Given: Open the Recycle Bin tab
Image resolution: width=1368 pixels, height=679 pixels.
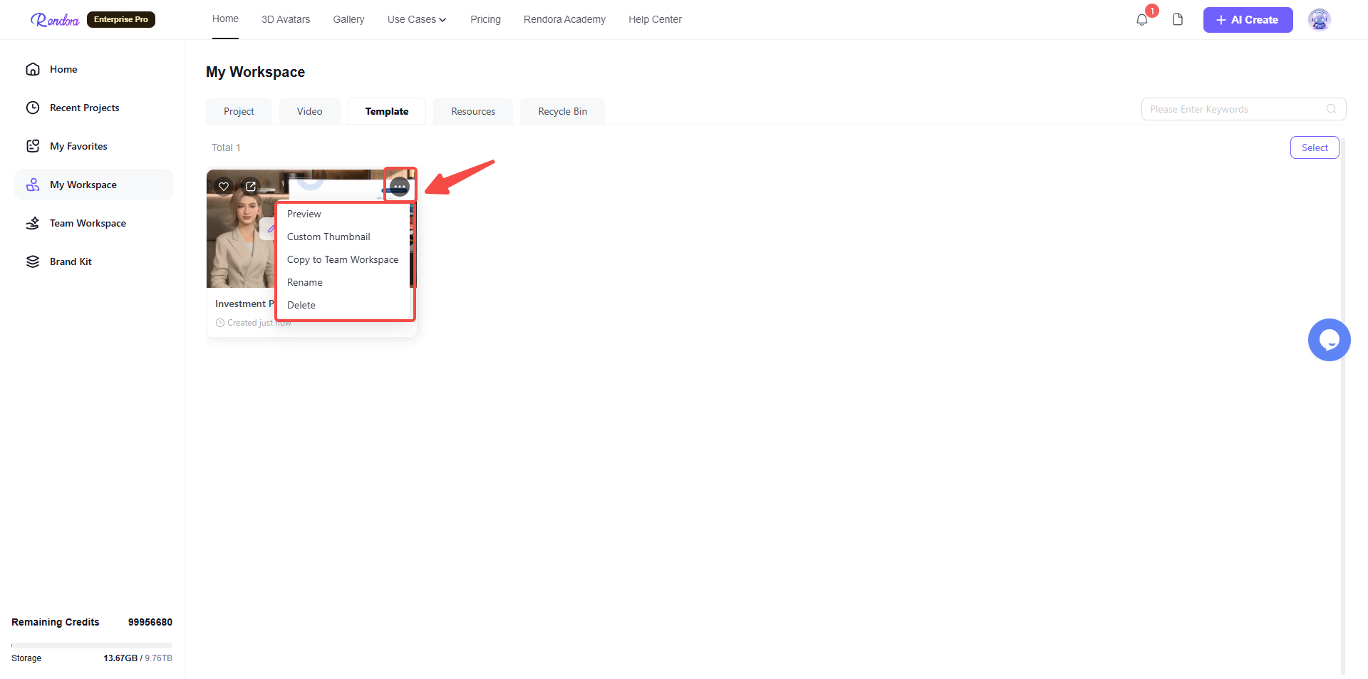Looking at the screenshot, I should pos(562,111).
